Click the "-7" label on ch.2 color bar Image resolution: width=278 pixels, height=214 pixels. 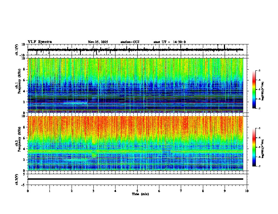tap(259, 166)
